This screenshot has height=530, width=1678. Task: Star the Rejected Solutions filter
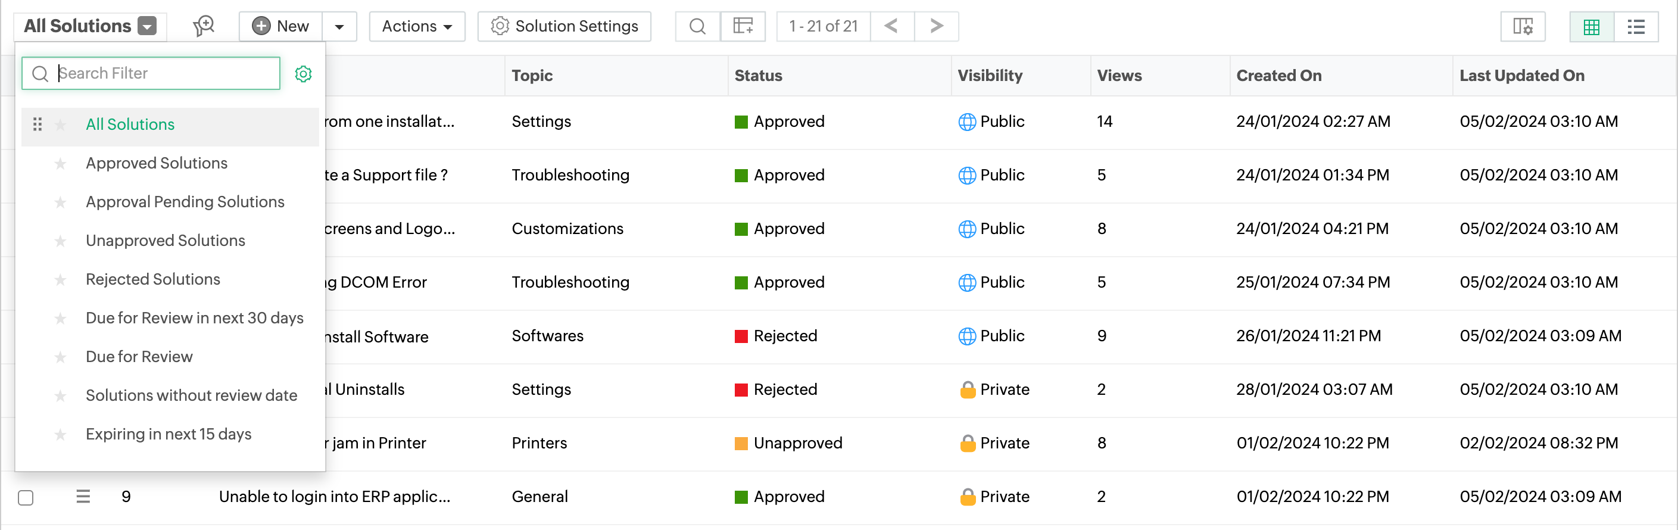pos(61,280)
